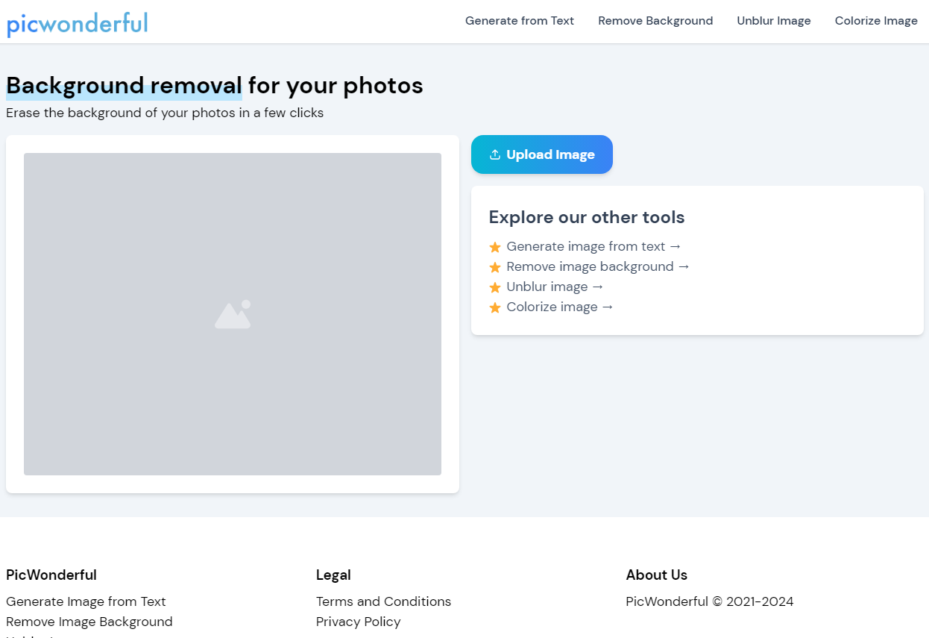Open footer link Remove Image Background
Screen dimensions: 929x638
click(89, 622)
